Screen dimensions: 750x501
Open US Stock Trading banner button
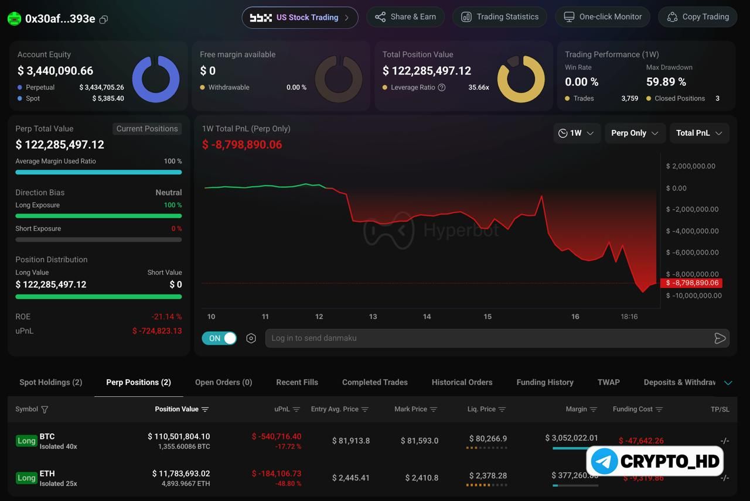click(x=300, y=18)
